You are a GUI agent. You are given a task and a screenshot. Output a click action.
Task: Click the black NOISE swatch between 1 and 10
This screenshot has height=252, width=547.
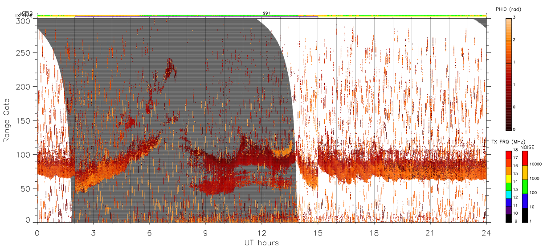525,215
